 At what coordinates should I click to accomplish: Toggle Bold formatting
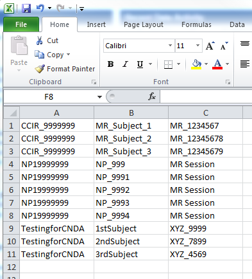coord(110,64)
